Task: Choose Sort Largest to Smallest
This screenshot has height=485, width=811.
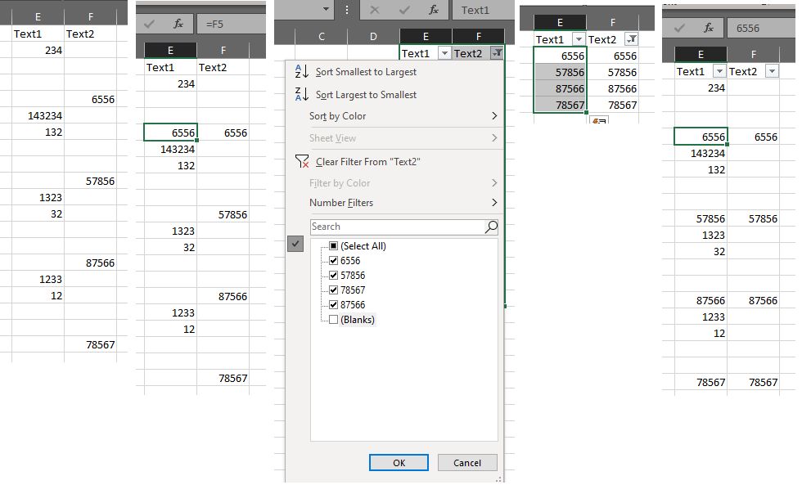Action: coord(366,95)
